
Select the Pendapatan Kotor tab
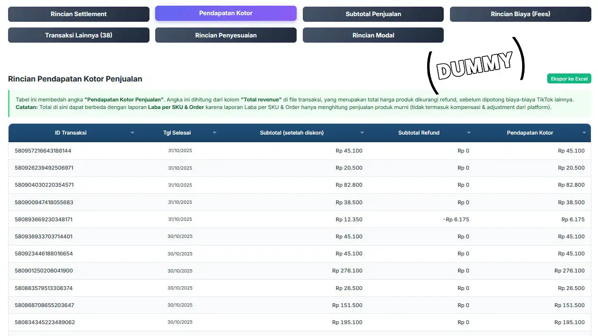225,13
